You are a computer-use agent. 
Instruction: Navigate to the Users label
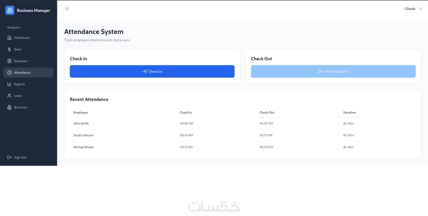[18, 96]
